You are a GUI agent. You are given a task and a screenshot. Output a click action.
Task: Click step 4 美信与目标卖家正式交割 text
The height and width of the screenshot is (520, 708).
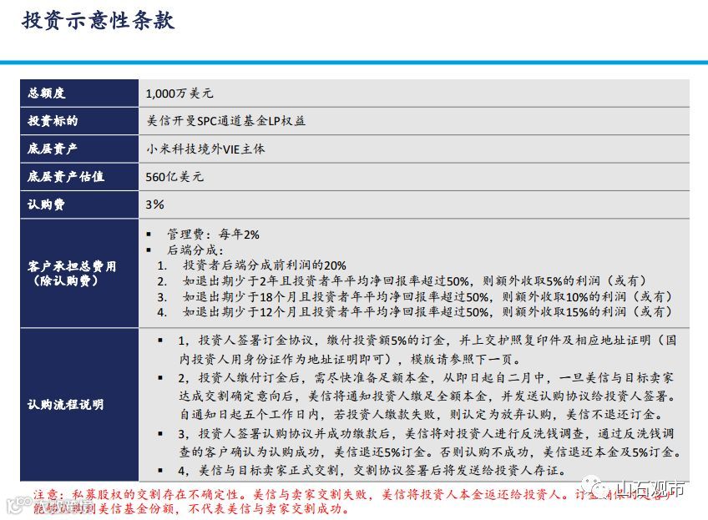(372, 471)
